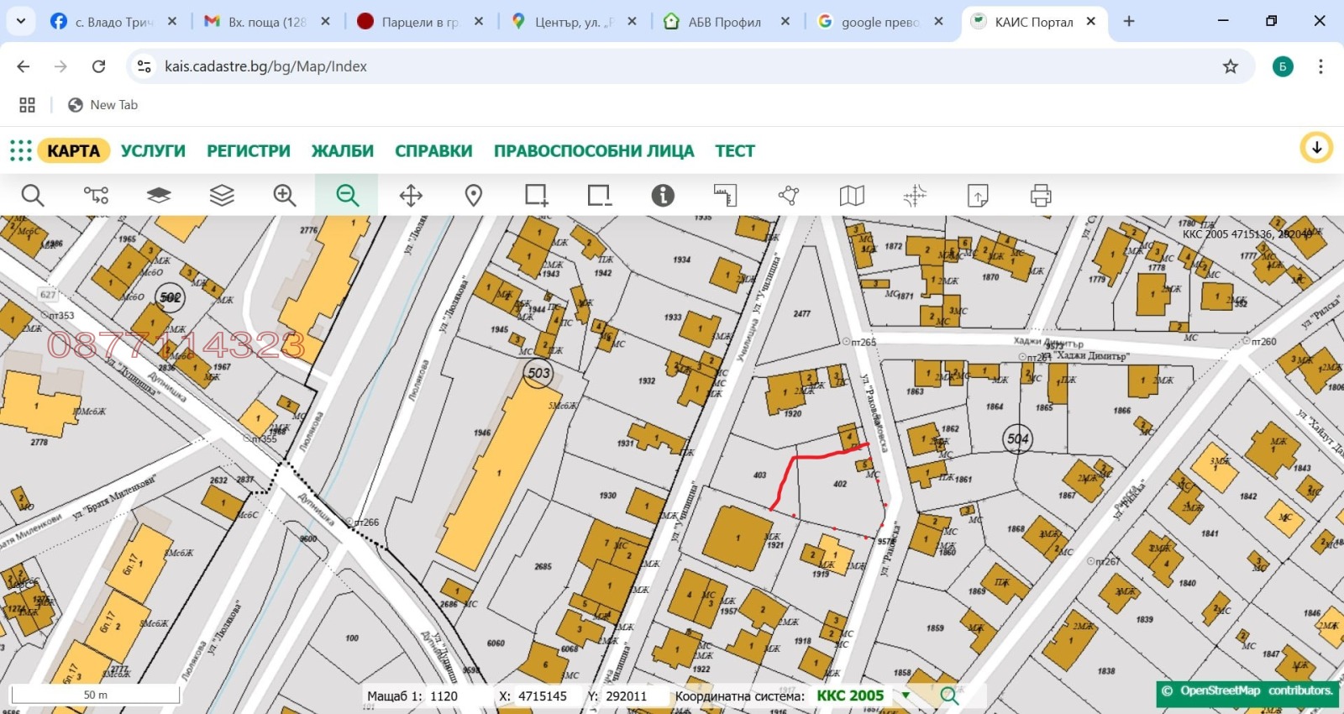
Task: Open the СПРАВКИ section
Action: [433, 151]
